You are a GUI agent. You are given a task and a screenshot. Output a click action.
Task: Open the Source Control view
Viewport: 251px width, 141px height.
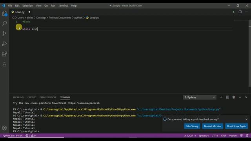pyautogui.click(x=4, y=34)
